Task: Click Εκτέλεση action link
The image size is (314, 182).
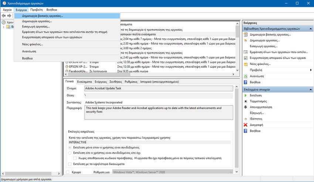Action: (x=256, y=96)
